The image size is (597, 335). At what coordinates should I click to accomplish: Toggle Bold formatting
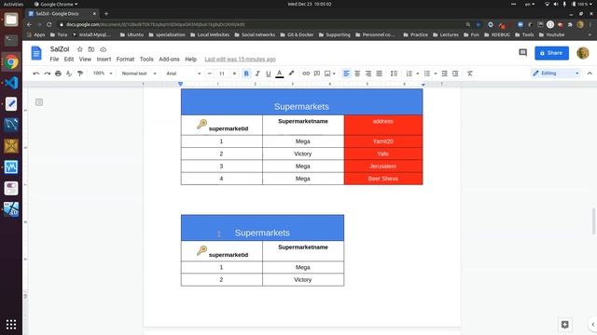pyautogui.click(x=246, y=74)
